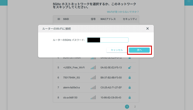This screenshot has width=193, height=110.
Task: Click the ID column header
Action: (59, 19)
